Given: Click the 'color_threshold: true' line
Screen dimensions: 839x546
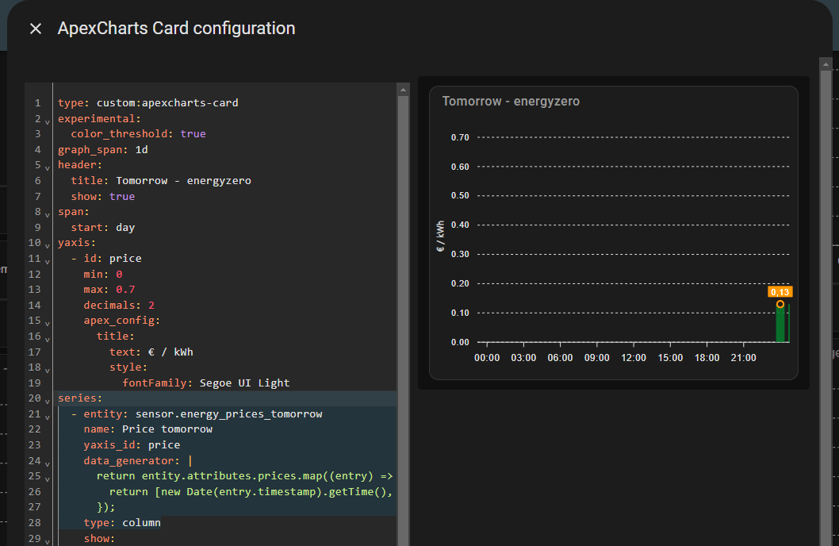Looking at the screenshot, I should (x=139, y=134).
